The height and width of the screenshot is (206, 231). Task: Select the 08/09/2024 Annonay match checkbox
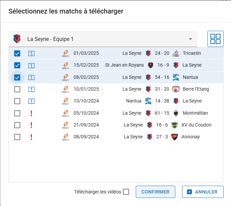pos(17,137)
